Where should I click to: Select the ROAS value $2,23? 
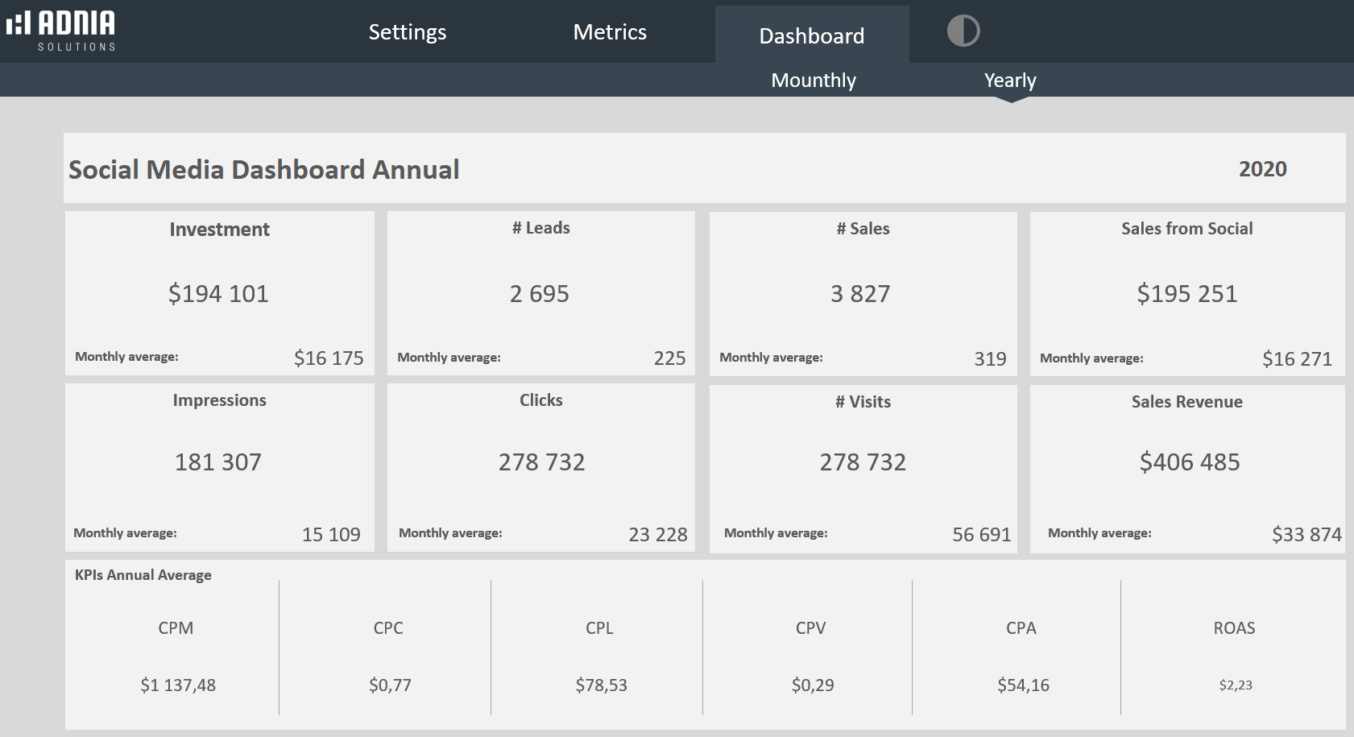pyautogui.click(x=1235, y=685)
